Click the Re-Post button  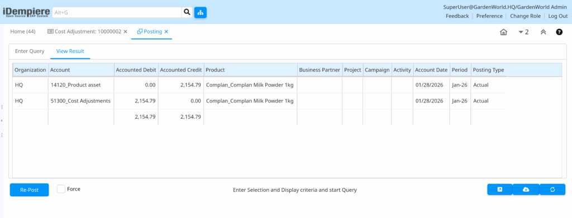pos(29,190)
